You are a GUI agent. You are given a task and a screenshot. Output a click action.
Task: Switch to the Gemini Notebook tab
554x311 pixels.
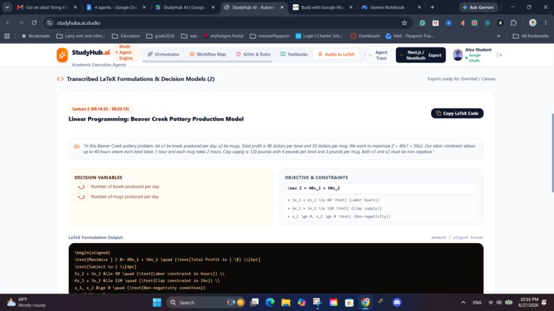click(x=387, y=7)
